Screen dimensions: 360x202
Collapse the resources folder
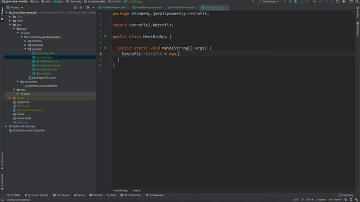coord(17,81)
